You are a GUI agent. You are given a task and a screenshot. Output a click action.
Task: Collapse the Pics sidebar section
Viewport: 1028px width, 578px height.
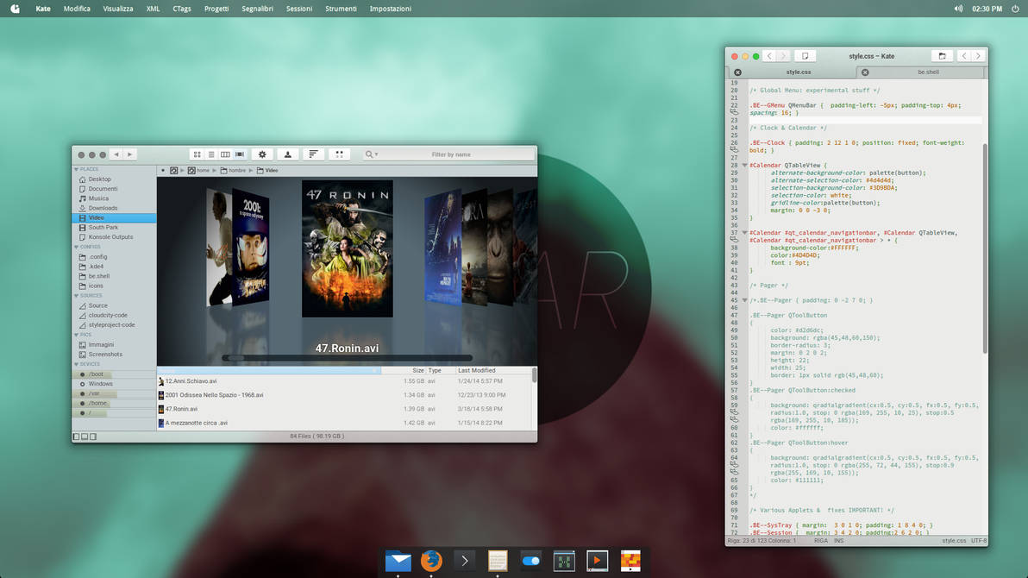(76, 336)
